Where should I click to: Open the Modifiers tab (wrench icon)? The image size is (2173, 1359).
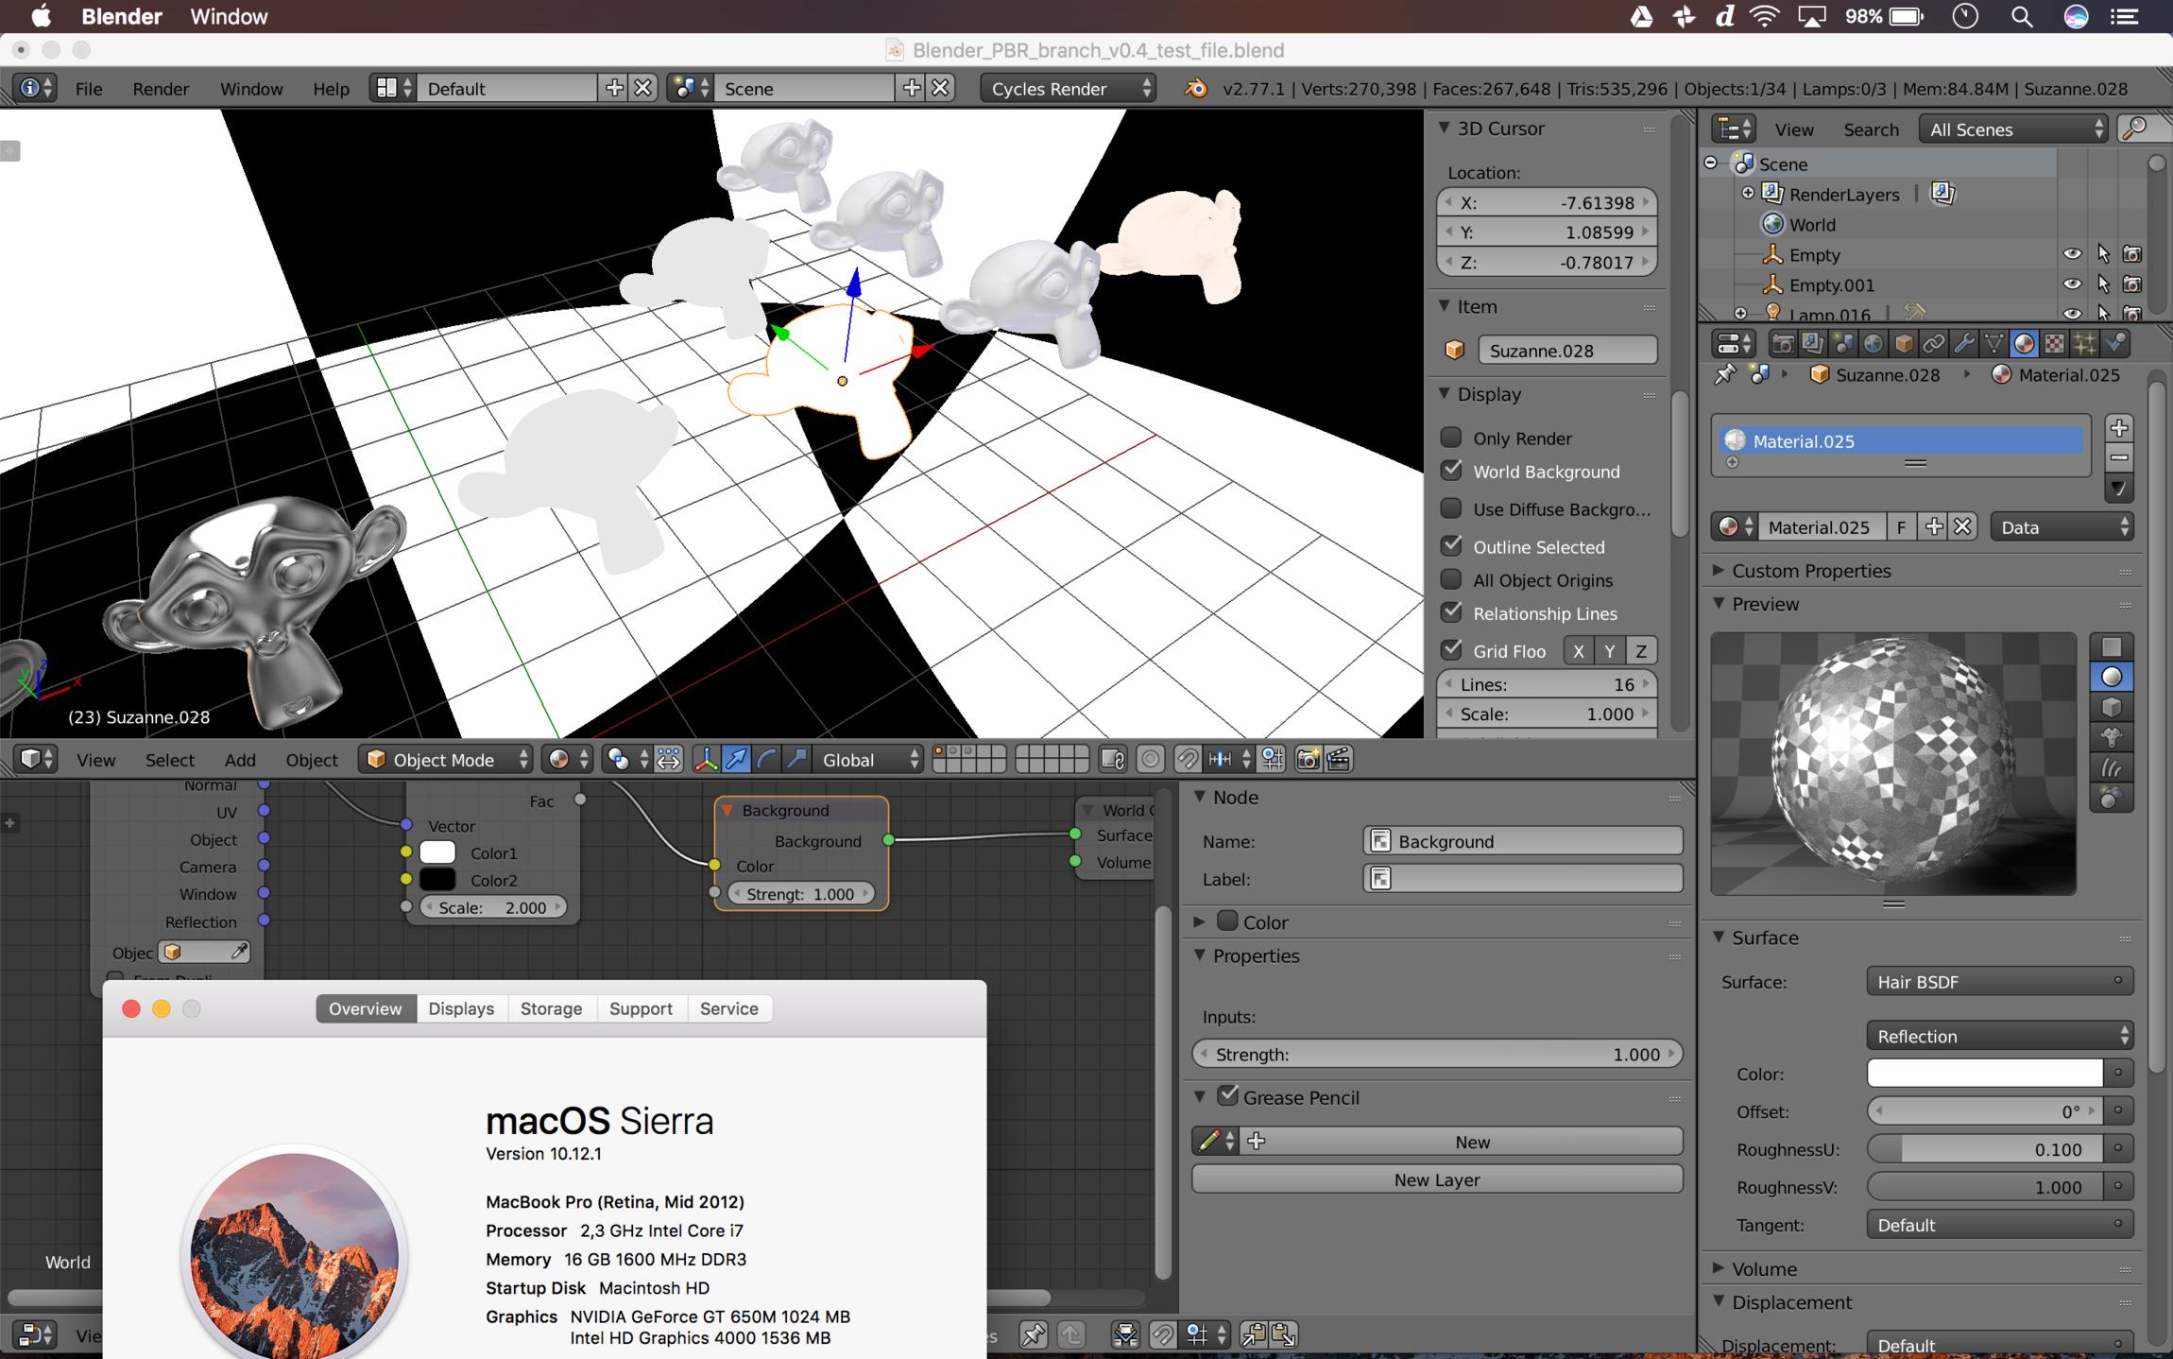pos(1963,343)
